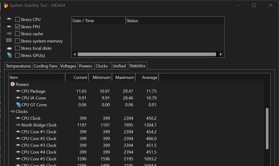Image resolution: width=279 pixels, height=166 pixels.
Task: Uncheck the Stress FPU checkbox
Action: pyautogui.click(x=17, y=27)
